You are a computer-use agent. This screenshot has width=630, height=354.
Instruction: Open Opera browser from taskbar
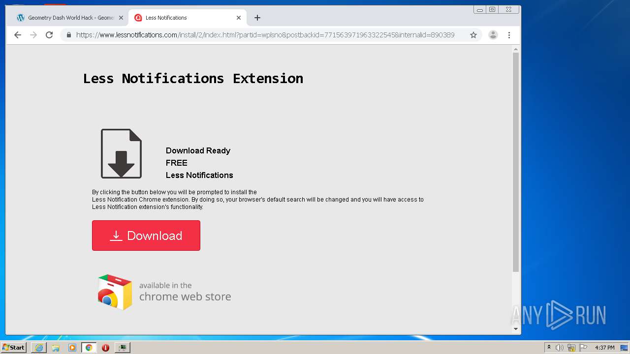click(105, 348)
